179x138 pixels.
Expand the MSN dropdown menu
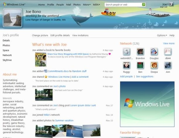click(x=96, y=5)
